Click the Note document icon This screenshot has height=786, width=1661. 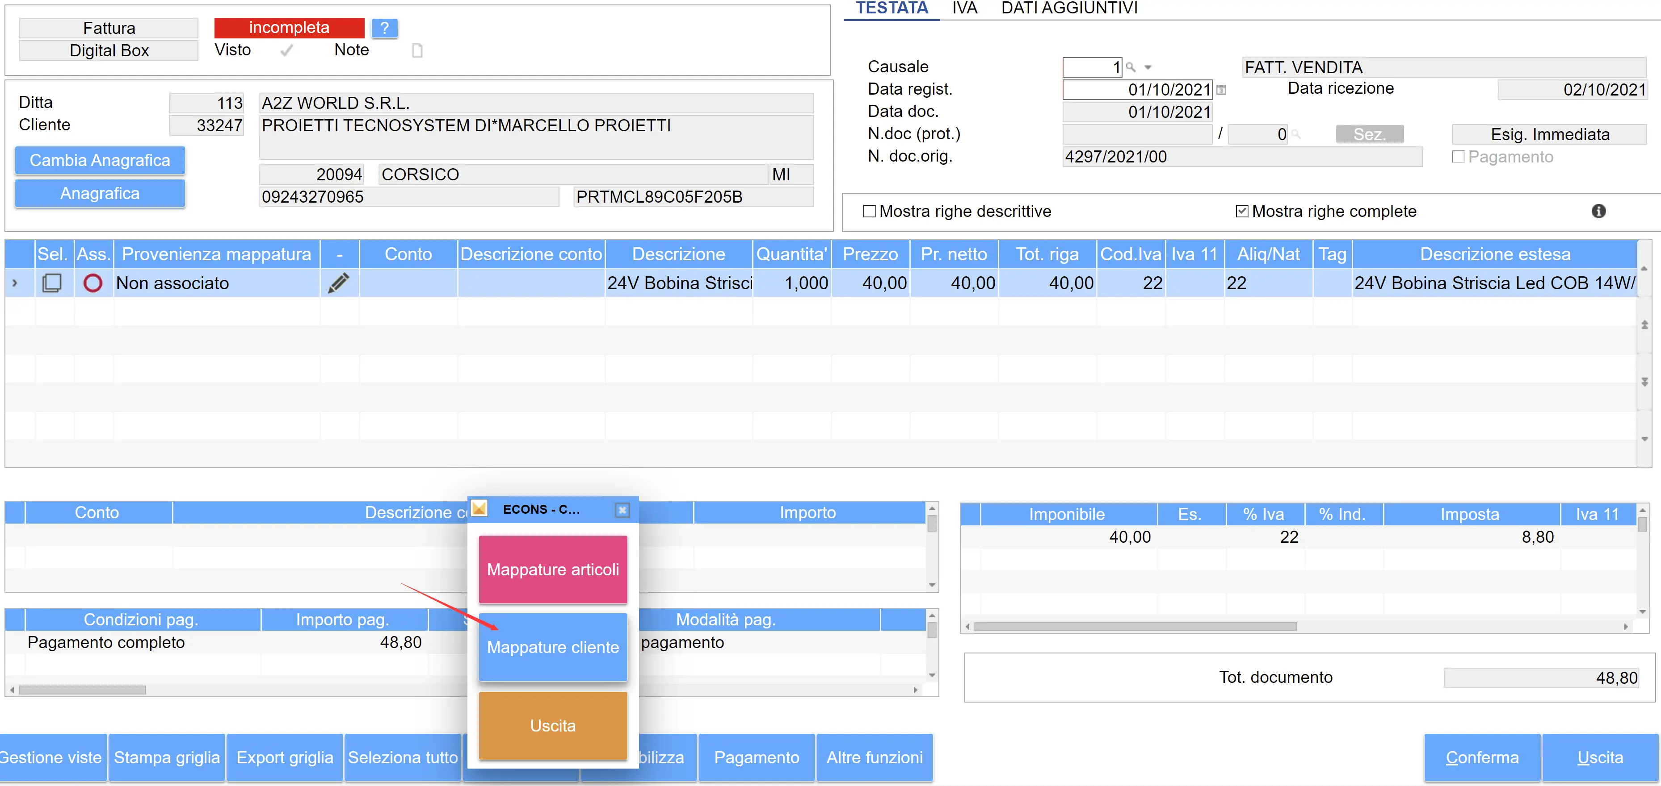pyautogui.click(x=417, y=50)
